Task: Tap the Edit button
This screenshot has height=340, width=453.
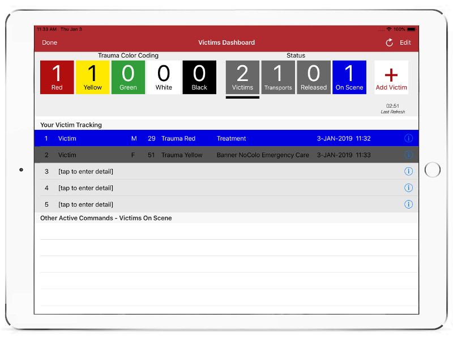Action: (405, 42)
